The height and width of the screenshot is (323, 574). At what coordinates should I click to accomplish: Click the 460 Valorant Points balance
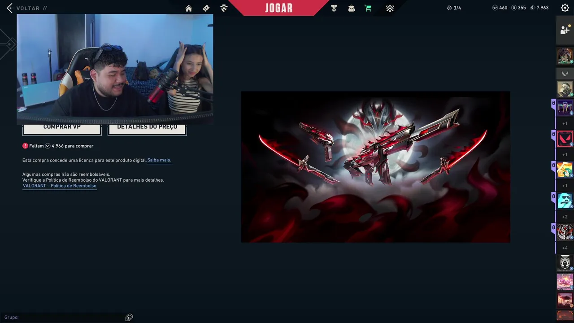500,8
